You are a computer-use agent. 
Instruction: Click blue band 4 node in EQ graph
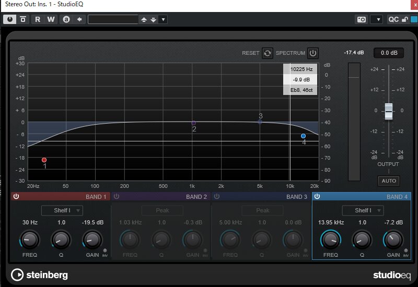303,136
